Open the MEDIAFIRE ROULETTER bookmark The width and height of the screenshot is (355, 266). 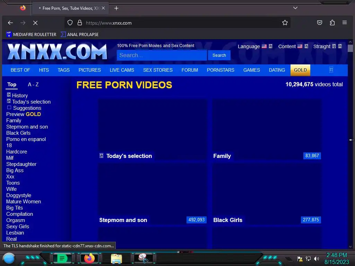(x=31, y=34)
